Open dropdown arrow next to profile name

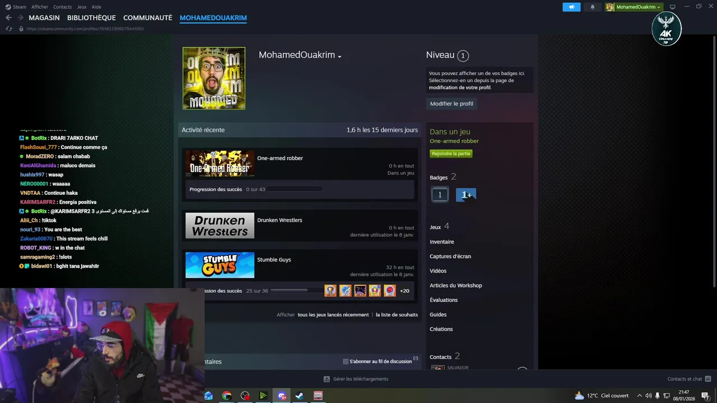point(339,57)
